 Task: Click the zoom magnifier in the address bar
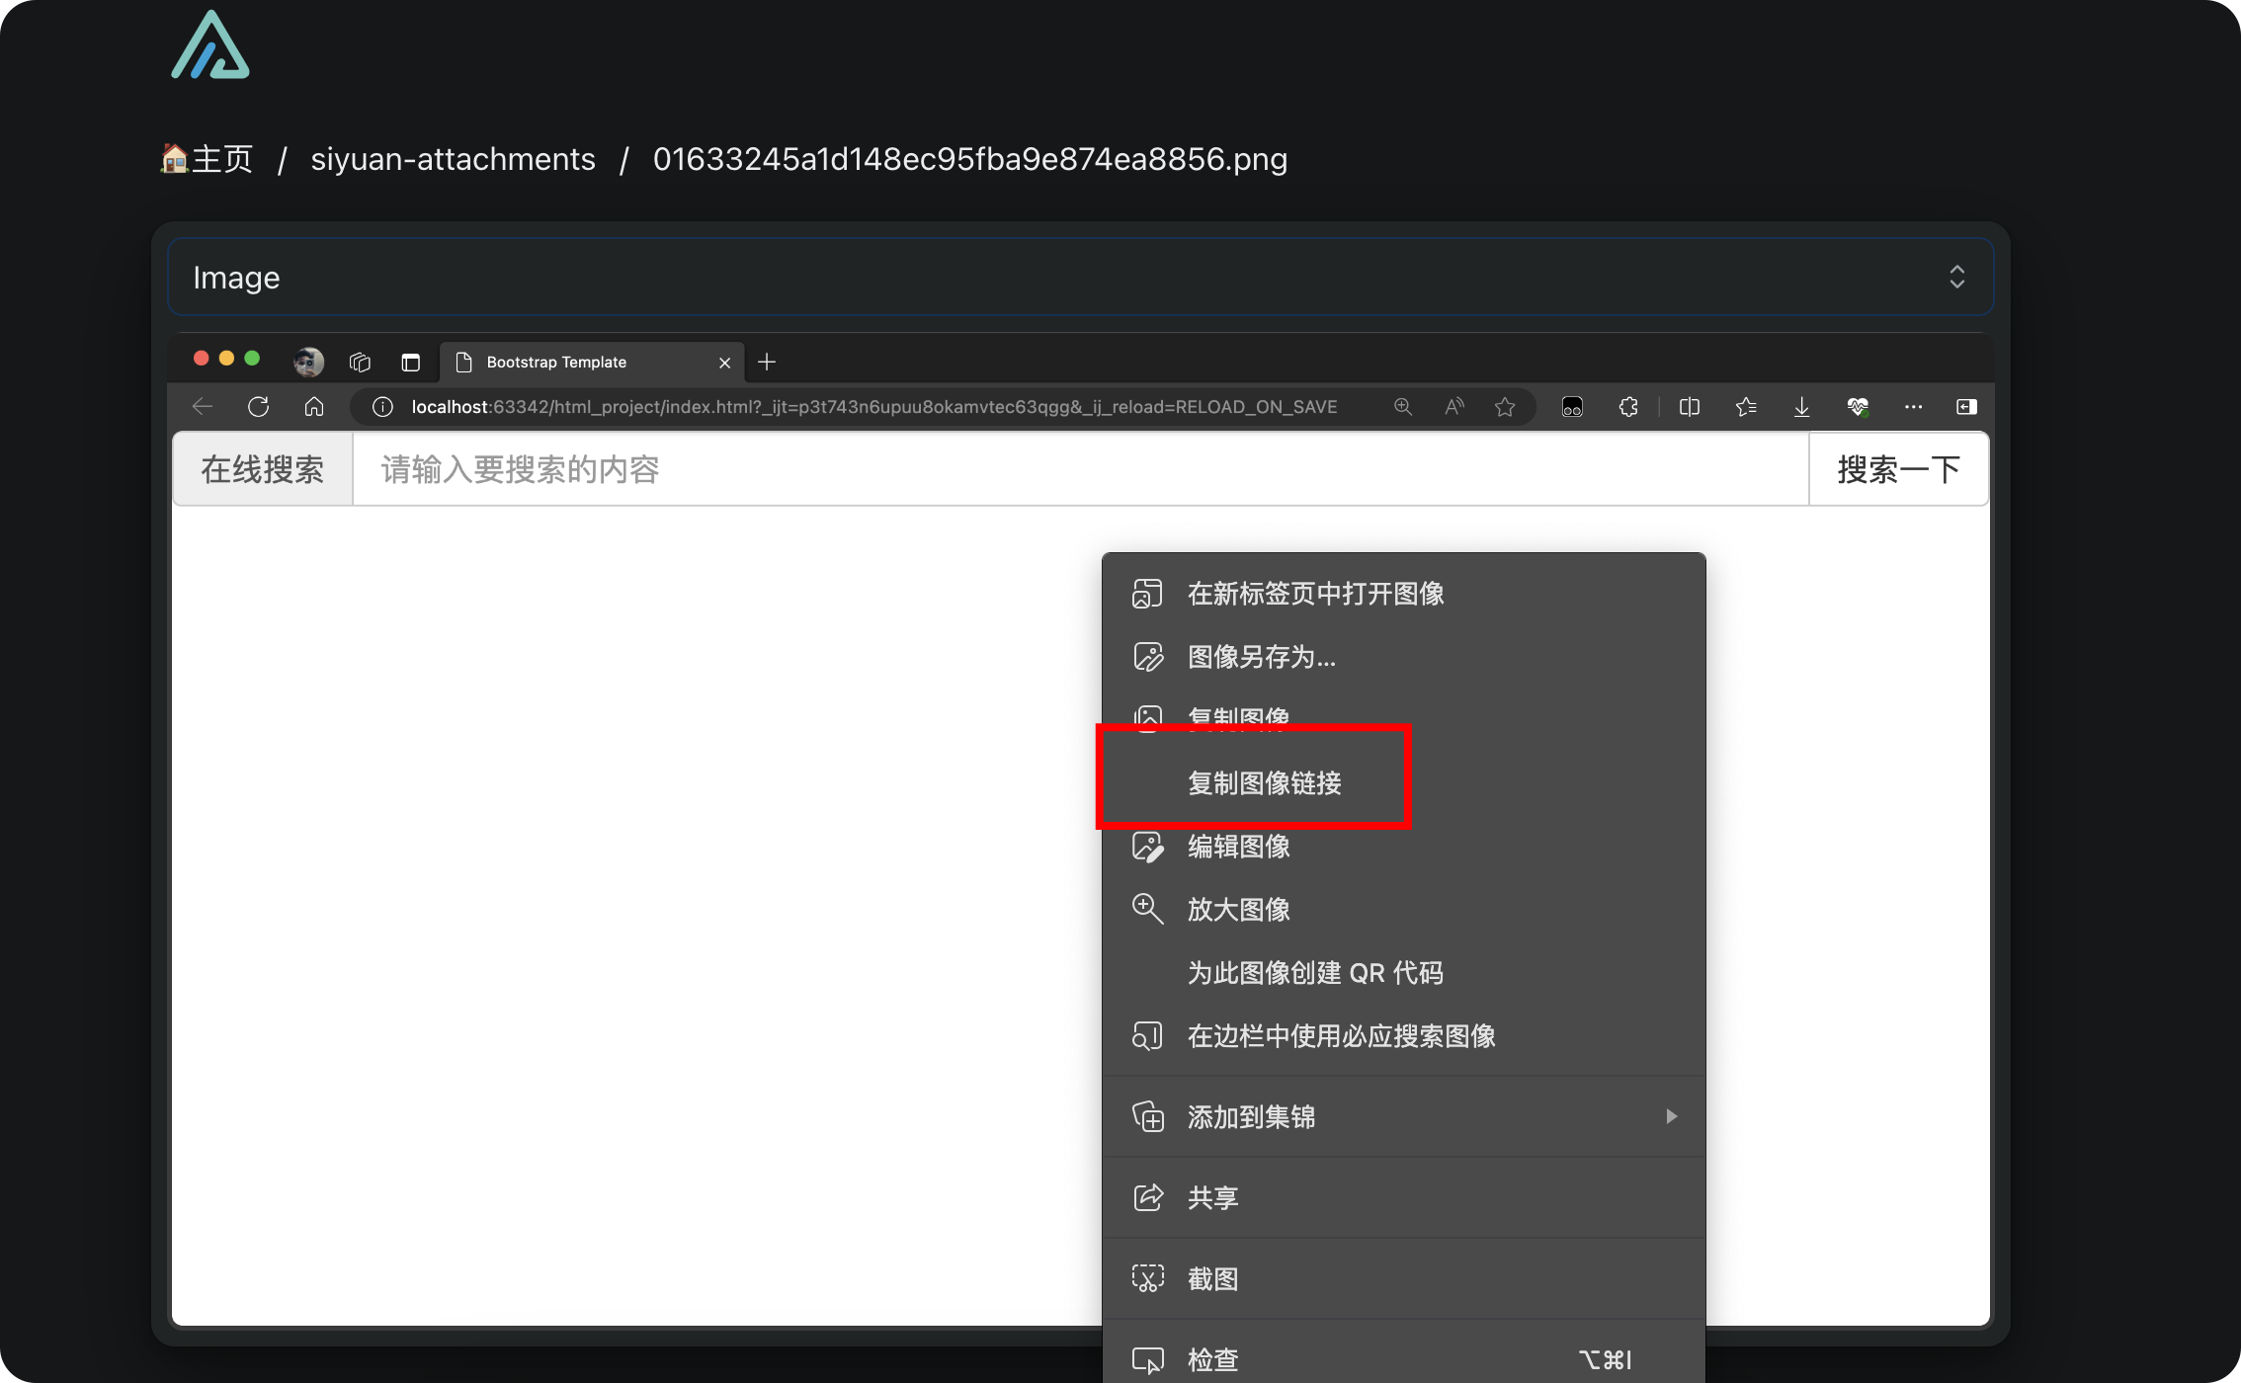pyautogui.click(x=1402, y=406)
